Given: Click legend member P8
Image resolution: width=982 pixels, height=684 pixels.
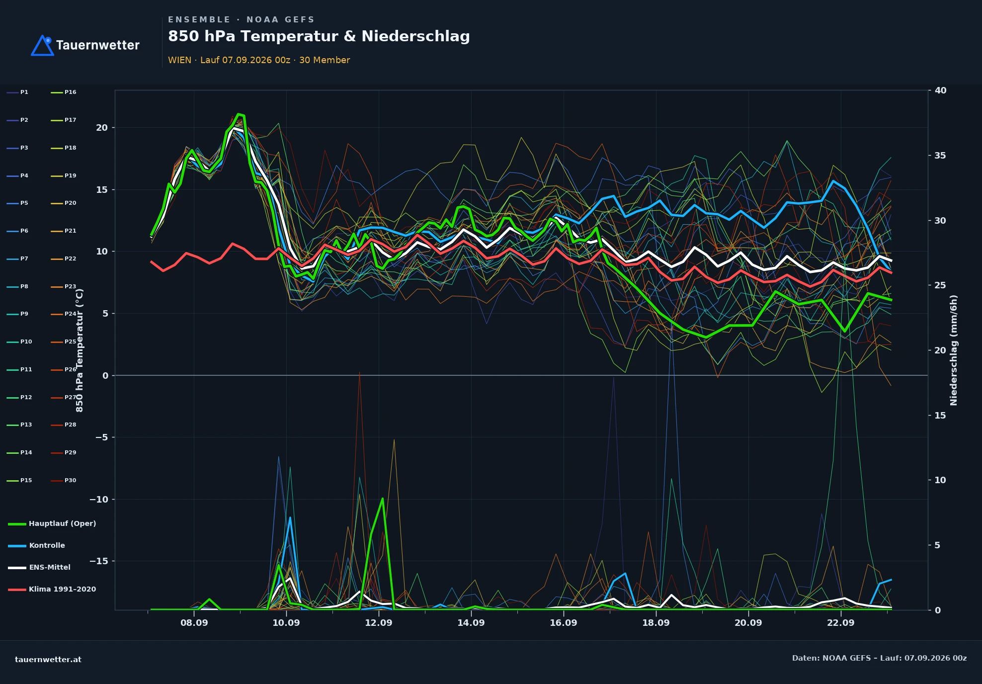Looking at the screenshot, I should [x=17, y=287].
